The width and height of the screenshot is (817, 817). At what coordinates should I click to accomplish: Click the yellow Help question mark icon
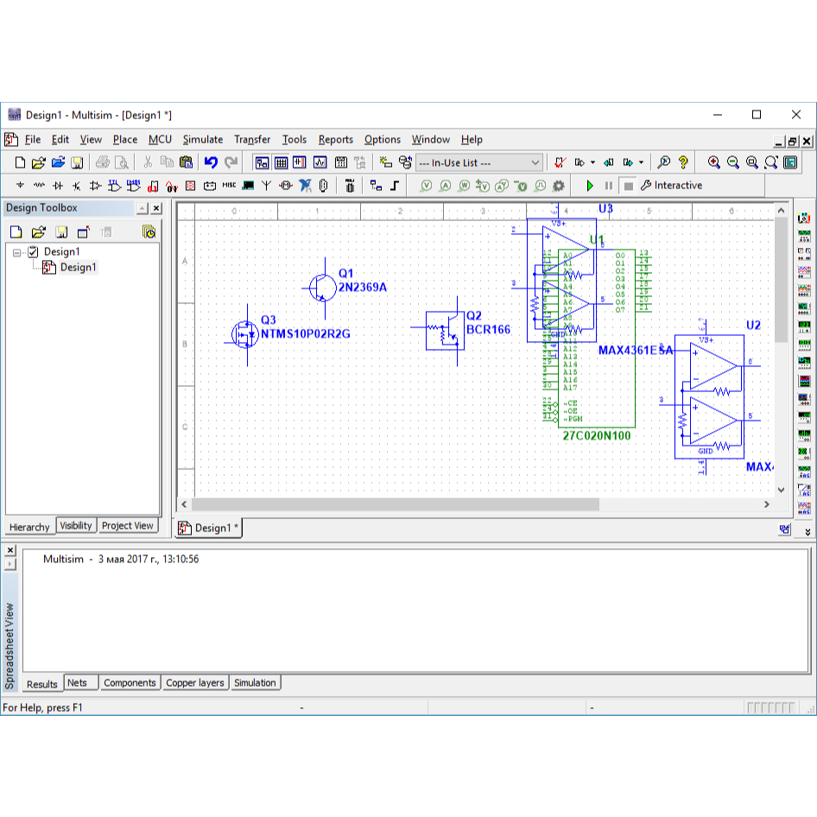pos(683,162)
